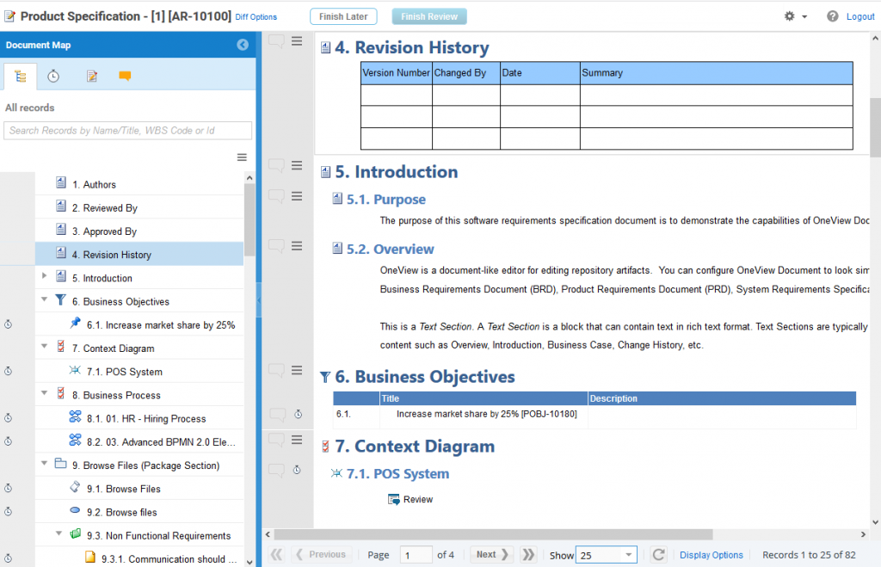Image resolution: width=881 pixels, height=567 pixels.
Task: Open Document Map list options menu icon
Action: coord(242,157)
